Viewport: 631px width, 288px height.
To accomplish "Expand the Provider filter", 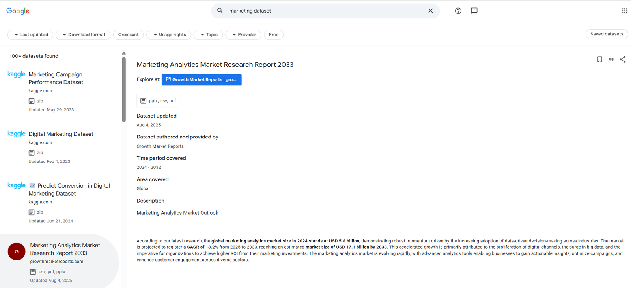I will click(243, 35).
